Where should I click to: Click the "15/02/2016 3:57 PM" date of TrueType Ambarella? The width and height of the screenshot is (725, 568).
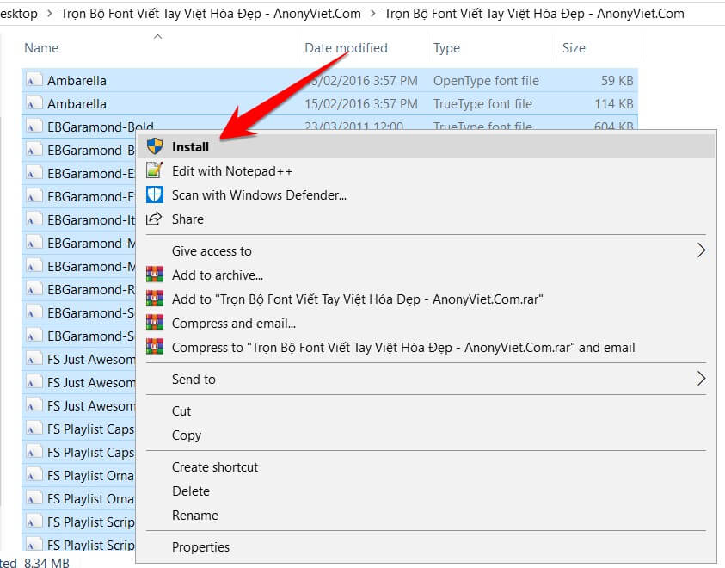pyautogui.click(x=361, y=103)
